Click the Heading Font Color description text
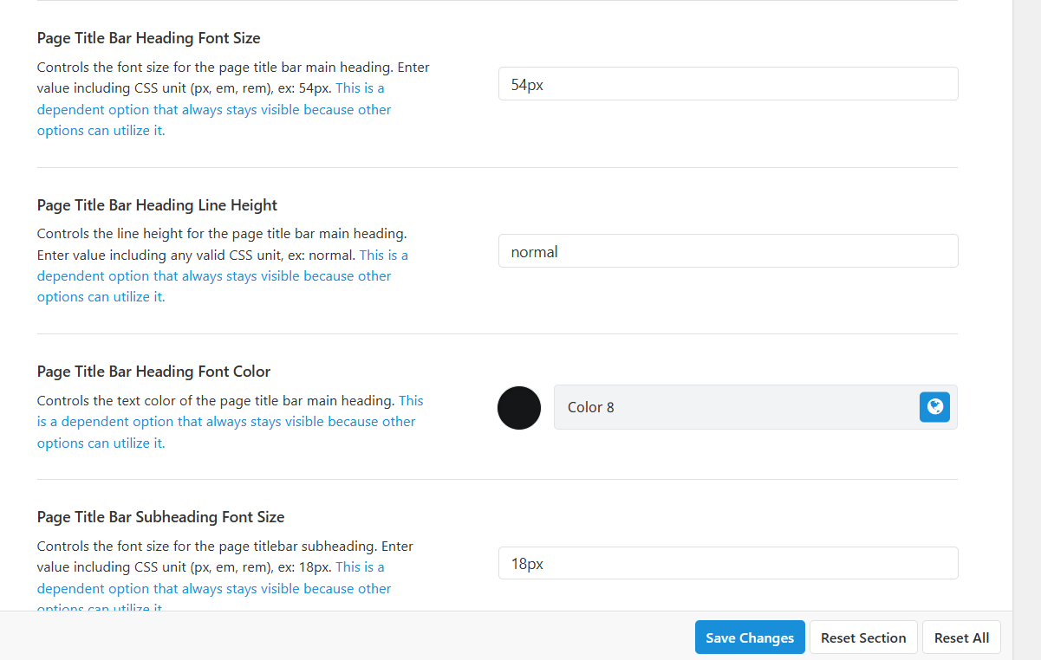 pyautogui.click(x=215, y=401)
